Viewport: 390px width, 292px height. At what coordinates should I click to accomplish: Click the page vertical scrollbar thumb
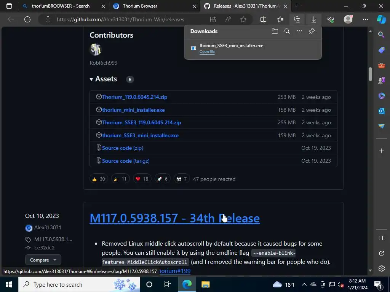click(x=370, y=74)
